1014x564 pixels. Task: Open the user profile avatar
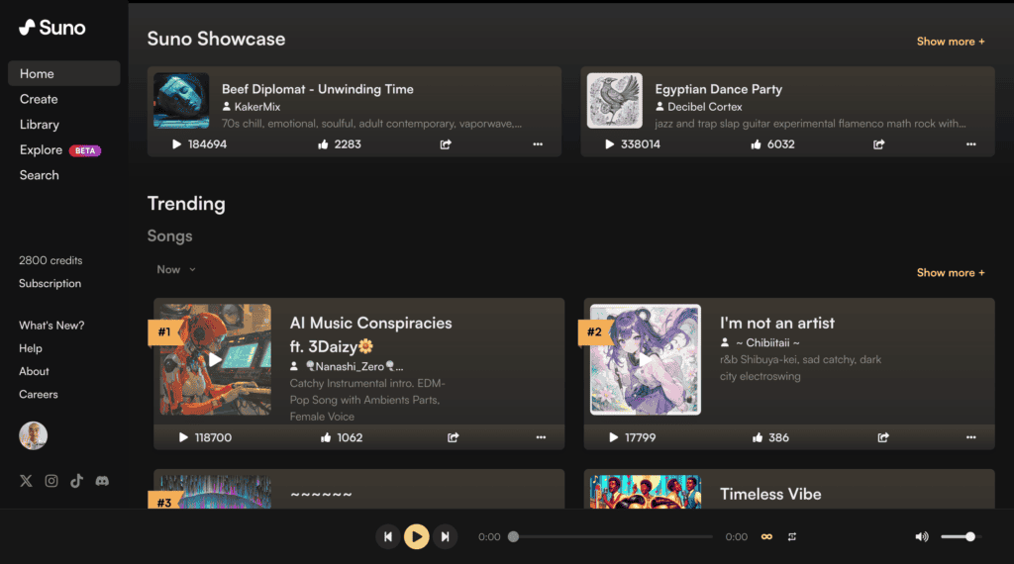point(33,435)
